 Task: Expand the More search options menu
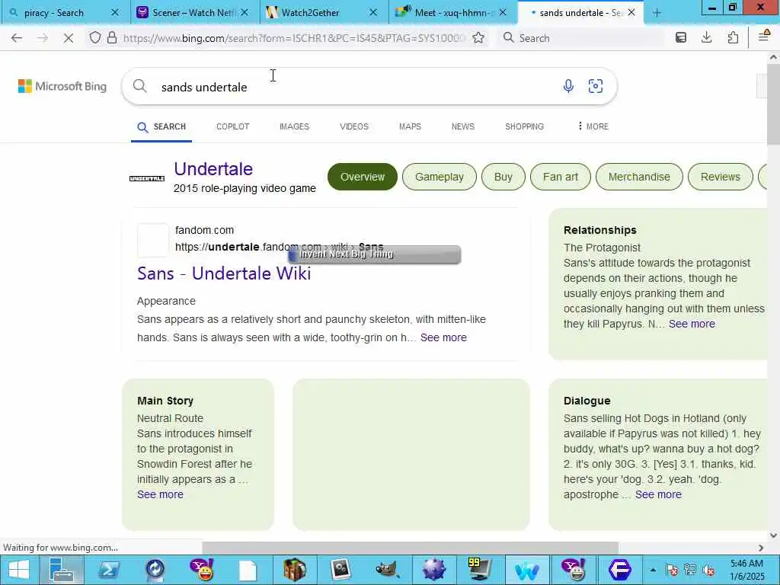click(593, 126)
